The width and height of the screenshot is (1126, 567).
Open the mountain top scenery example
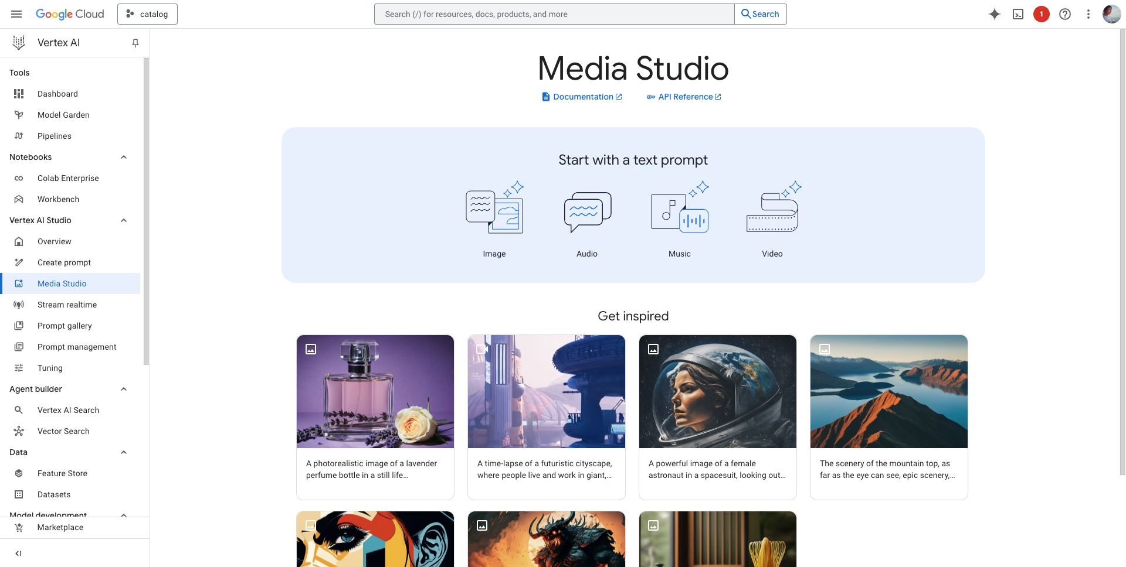coord(889,417)
